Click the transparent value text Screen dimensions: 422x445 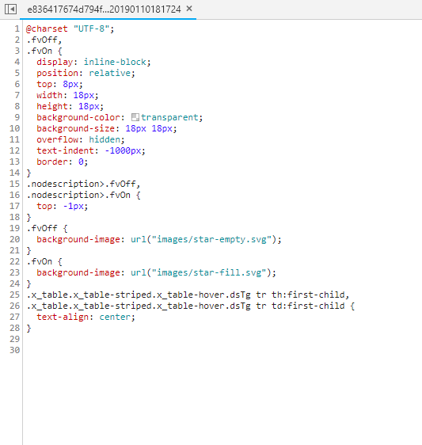[x=169, y=117]
